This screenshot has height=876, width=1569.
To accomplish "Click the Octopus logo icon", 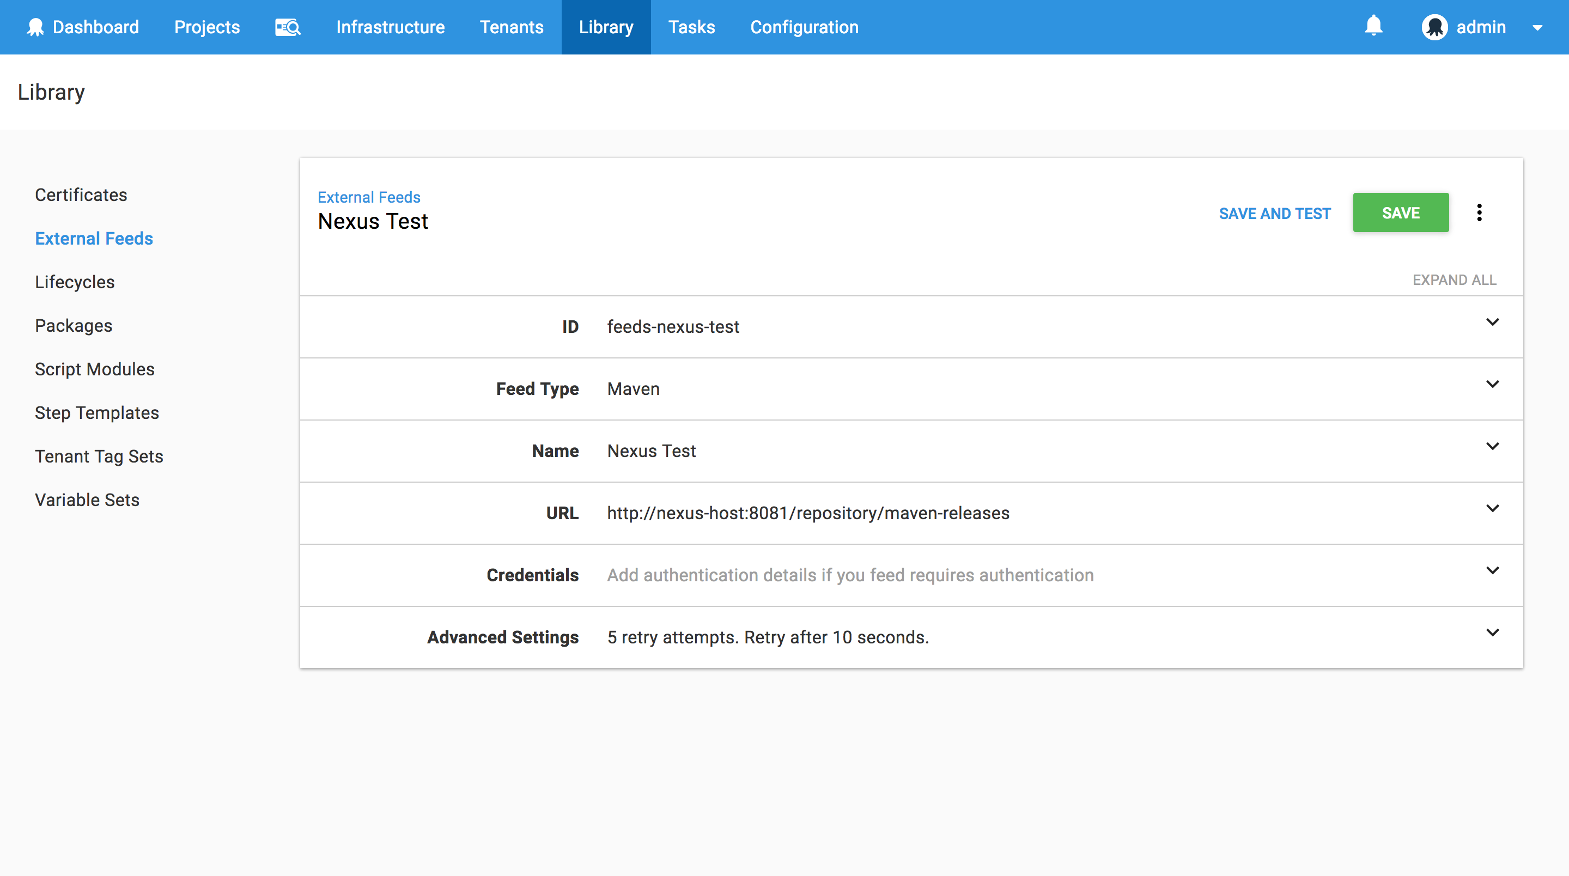I will tap(36, 27).
